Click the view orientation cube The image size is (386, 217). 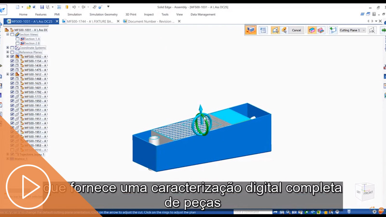(x=365, y=191)
